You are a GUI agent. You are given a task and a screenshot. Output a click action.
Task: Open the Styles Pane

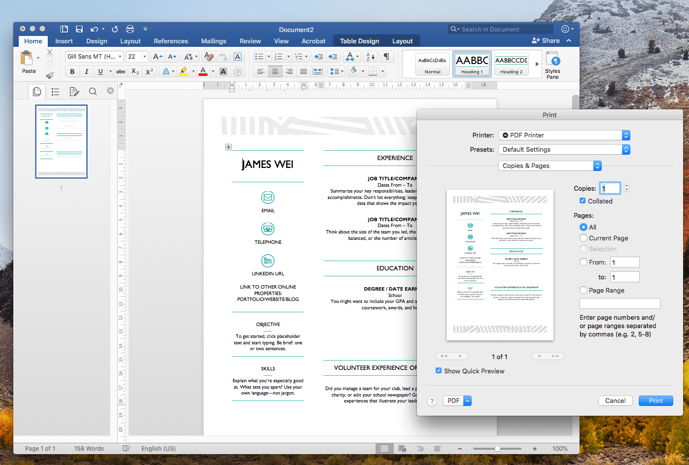pos(552,64)
